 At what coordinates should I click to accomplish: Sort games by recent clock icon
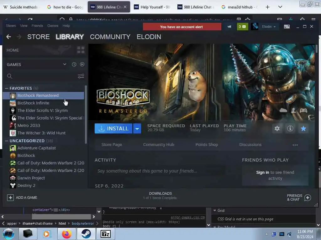pos(74,64)
